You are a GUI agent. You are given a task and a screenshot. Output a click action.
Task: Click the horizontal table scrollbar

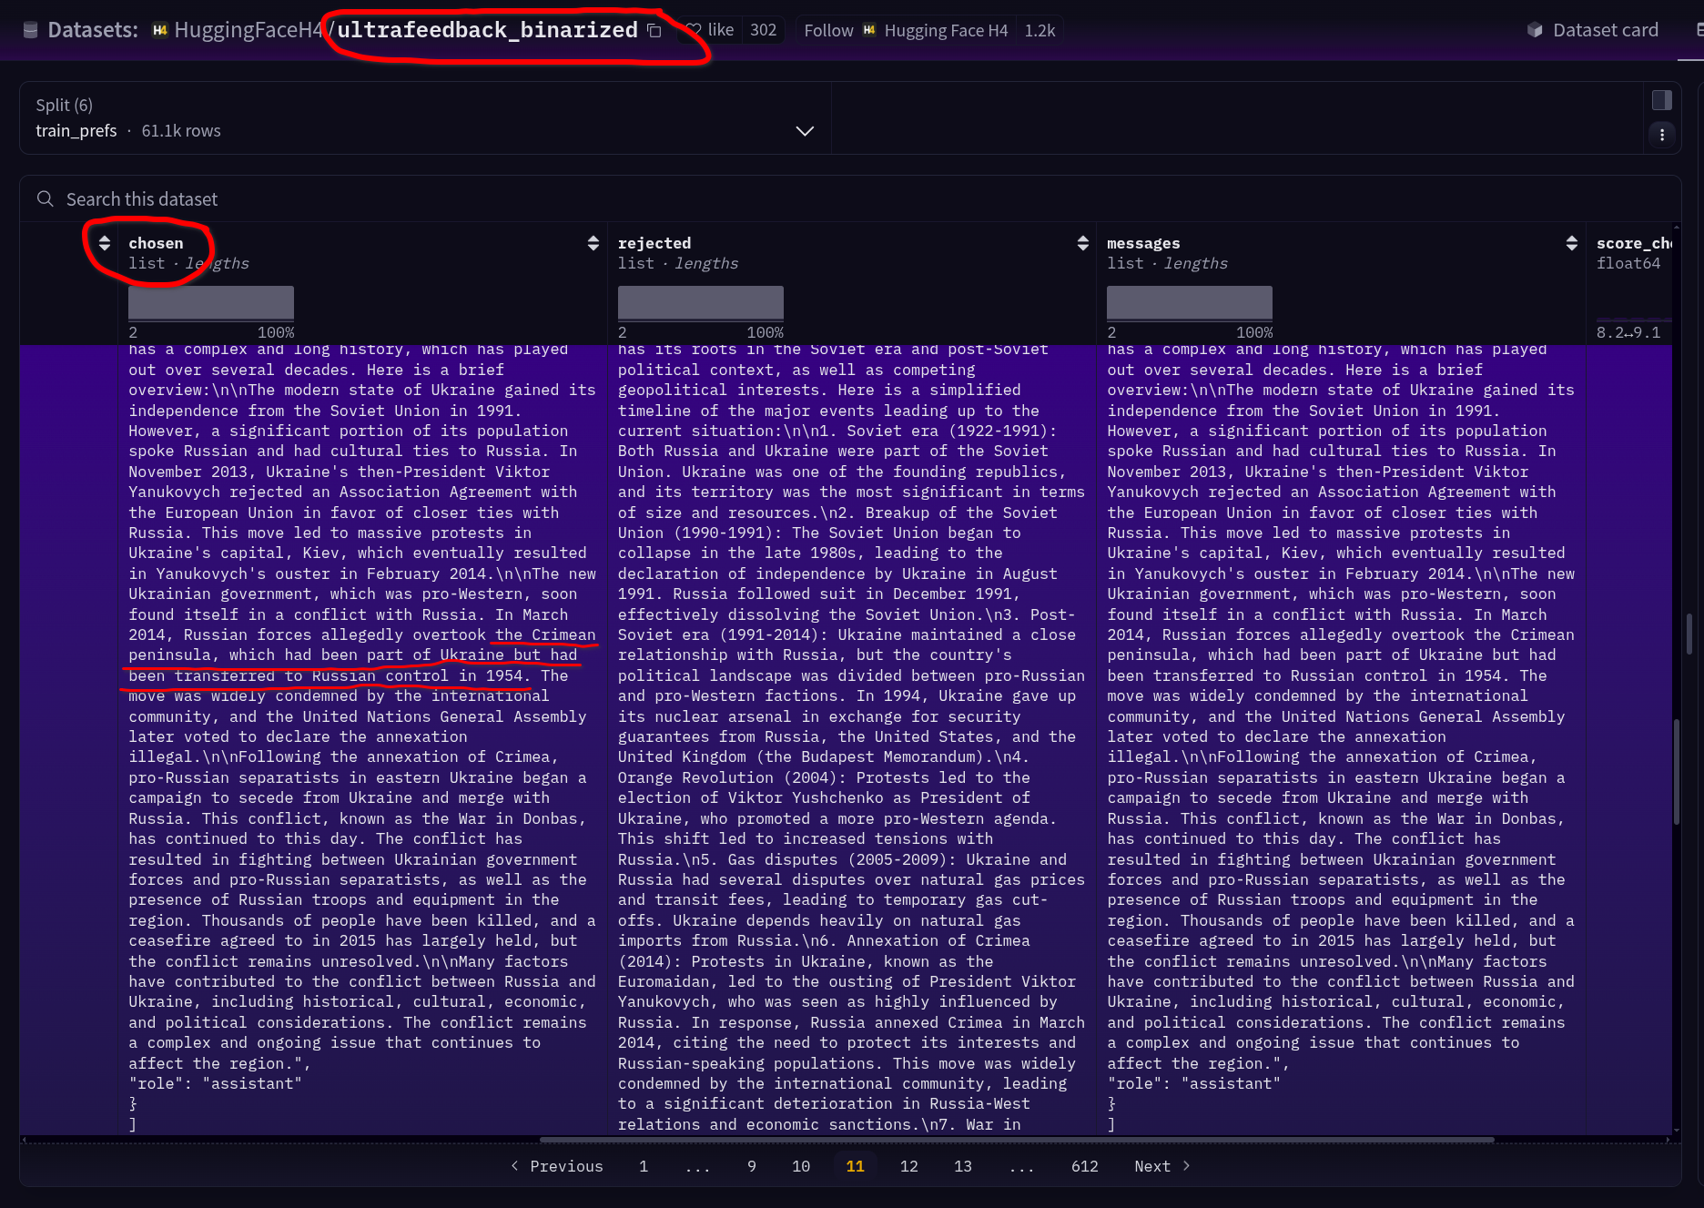pyautogui.click(x=1017, y=1140)
